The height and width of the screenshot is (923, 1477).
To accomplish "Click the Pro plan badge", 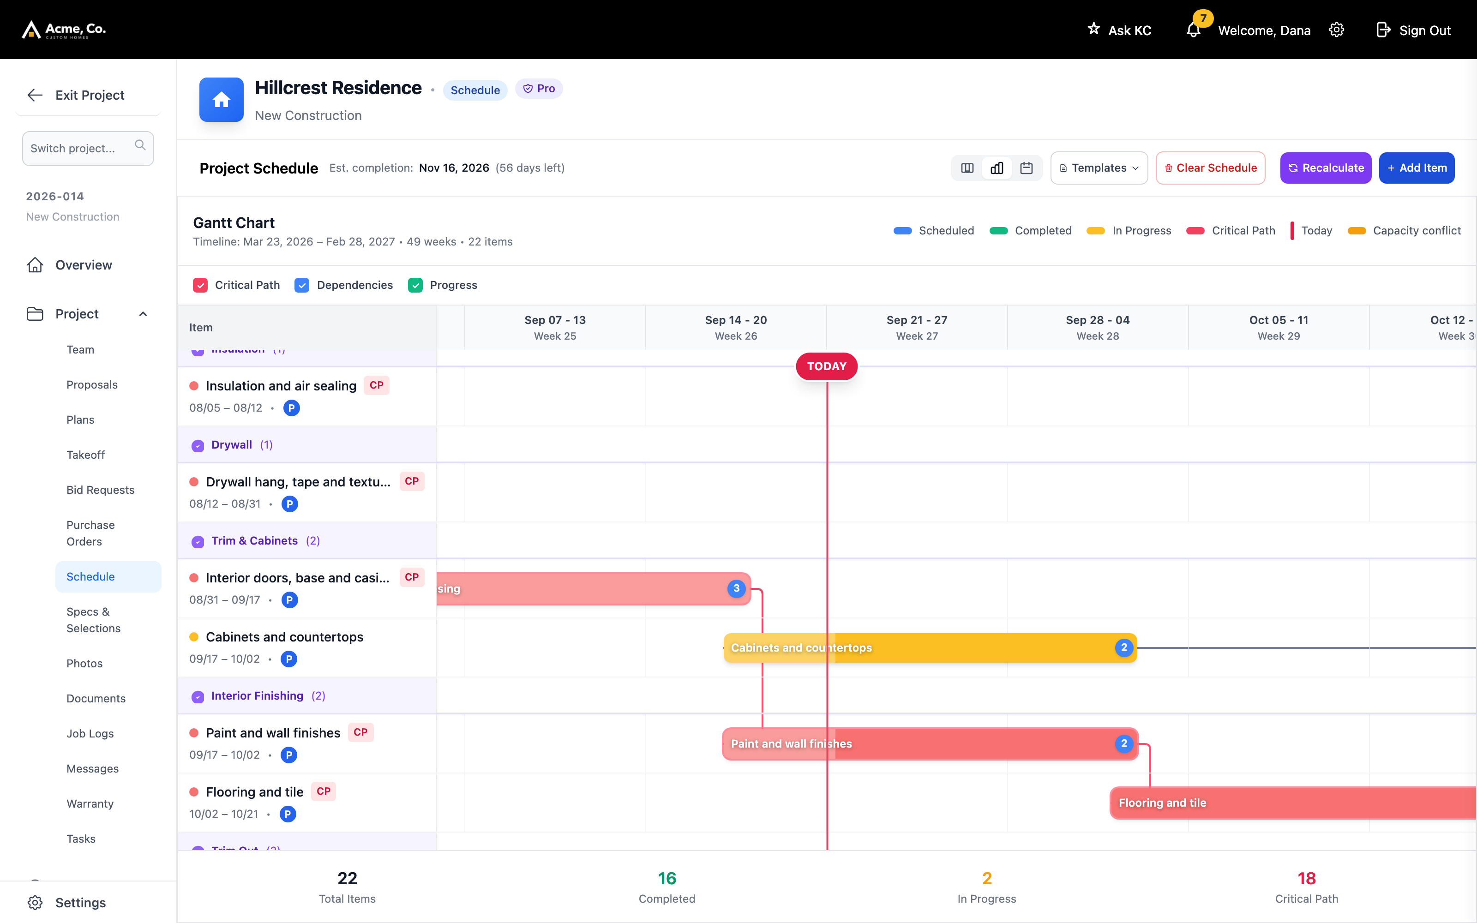I will 539,89.
